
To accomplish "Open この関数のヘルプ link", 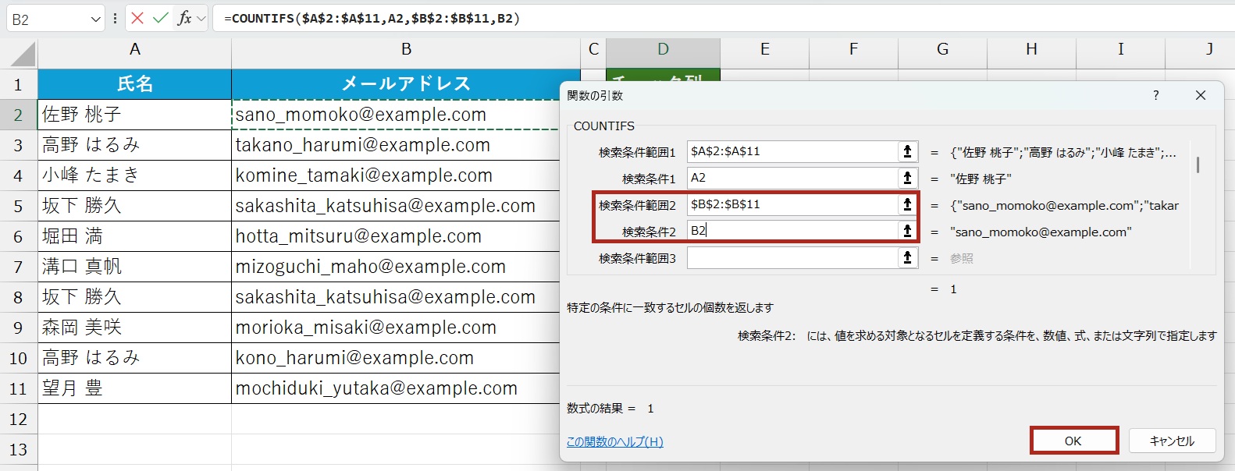I will pyautogui.click(x=614, y=441).
